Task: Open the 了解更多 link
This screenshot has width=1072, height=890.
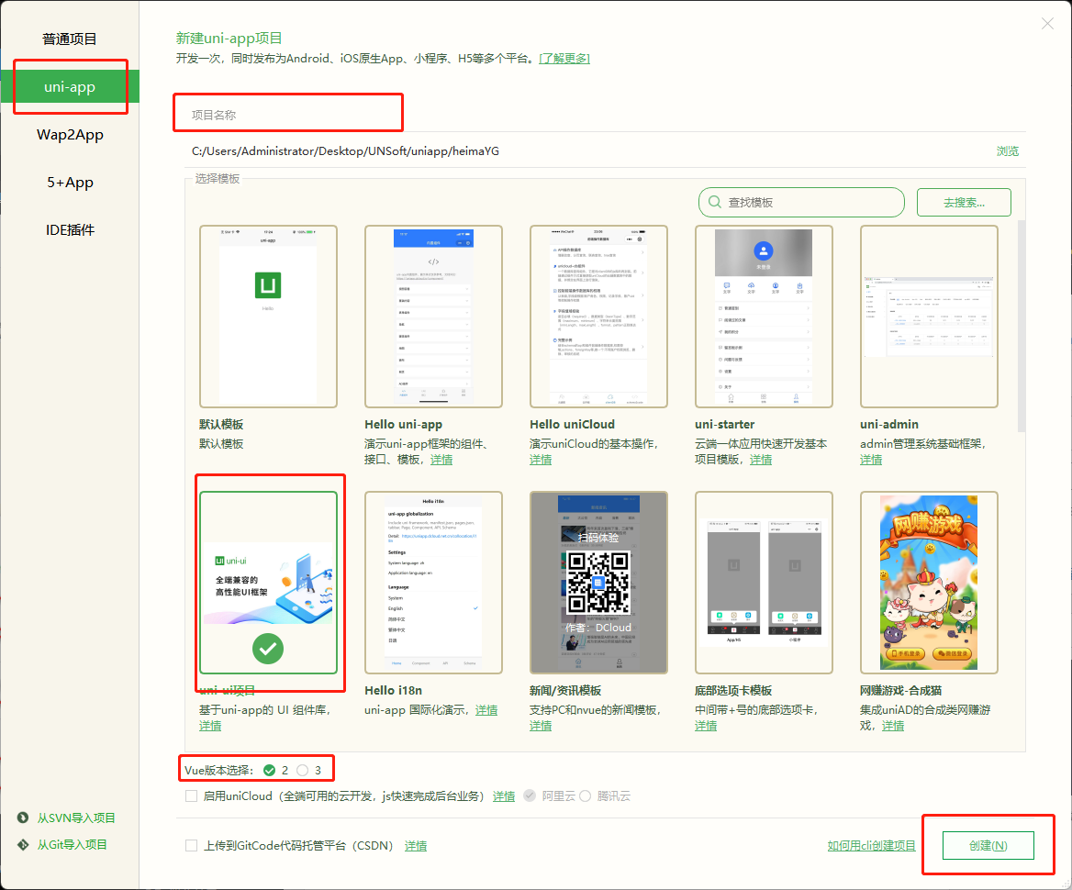Action: click(x=564, y=59)
